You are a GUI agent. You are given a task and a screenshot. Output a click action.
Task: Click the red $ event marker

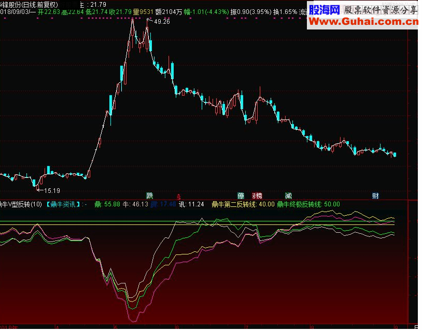coord(178,197)
